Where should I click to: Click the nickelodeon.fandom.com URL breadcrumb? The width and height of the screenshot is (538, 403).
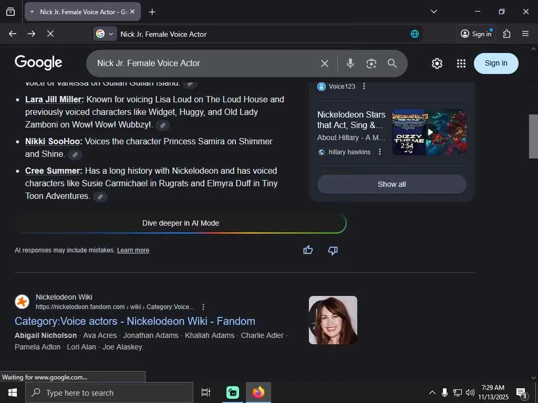click(x=115, y=306)
